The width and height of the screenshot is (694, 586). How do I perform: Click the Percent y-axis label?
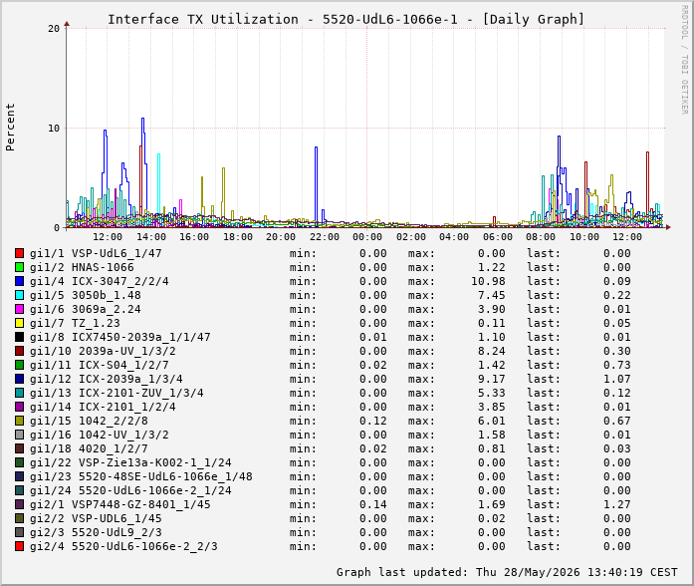pyautogui.click(x=10, y=128)
